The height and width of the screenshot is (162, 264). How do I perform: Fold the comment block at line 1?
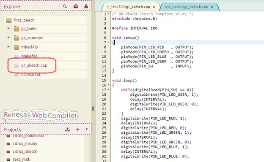[108, 14]
